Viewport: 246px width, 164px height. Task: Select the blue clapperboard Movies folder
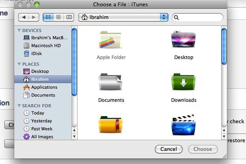pos(183,125)
